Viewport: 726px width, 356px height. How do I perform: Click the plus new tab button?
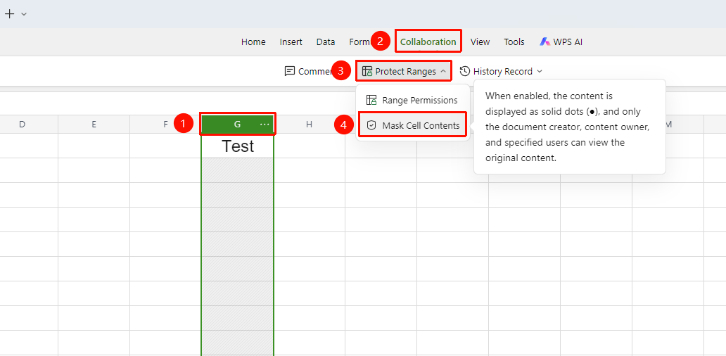[9, 14]
